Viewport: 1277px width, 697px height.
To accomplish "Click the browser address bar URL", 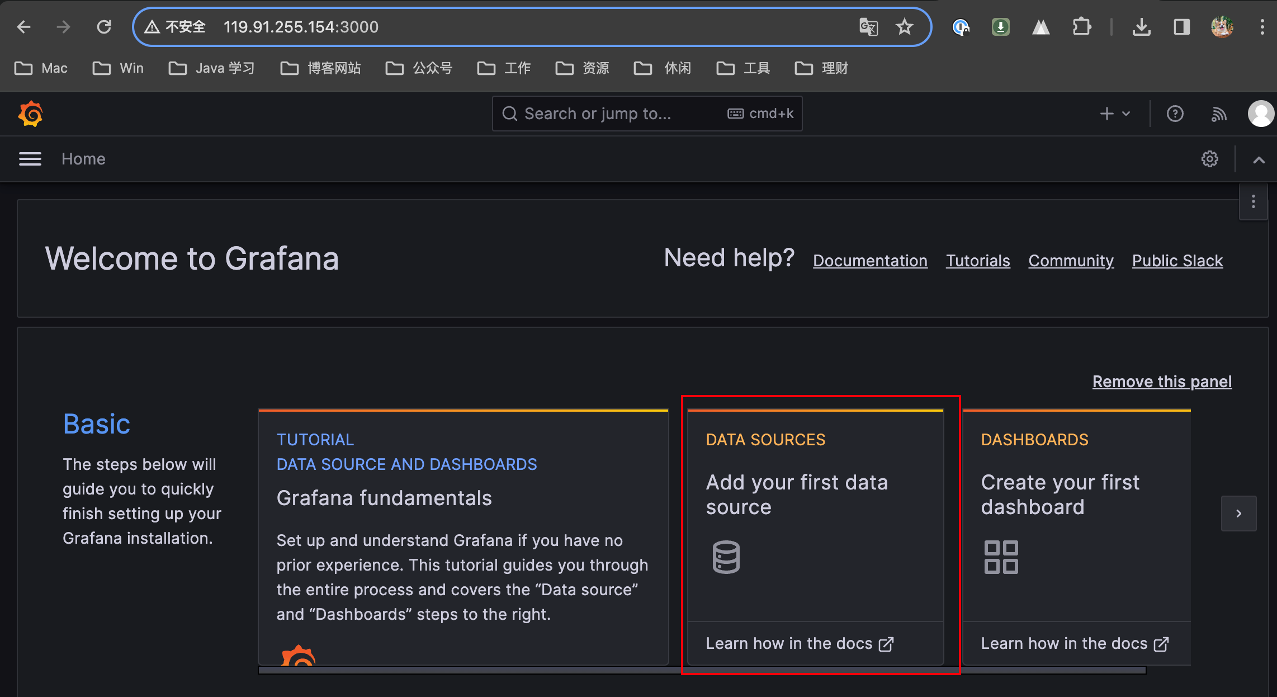I will (x=301, y=27).
